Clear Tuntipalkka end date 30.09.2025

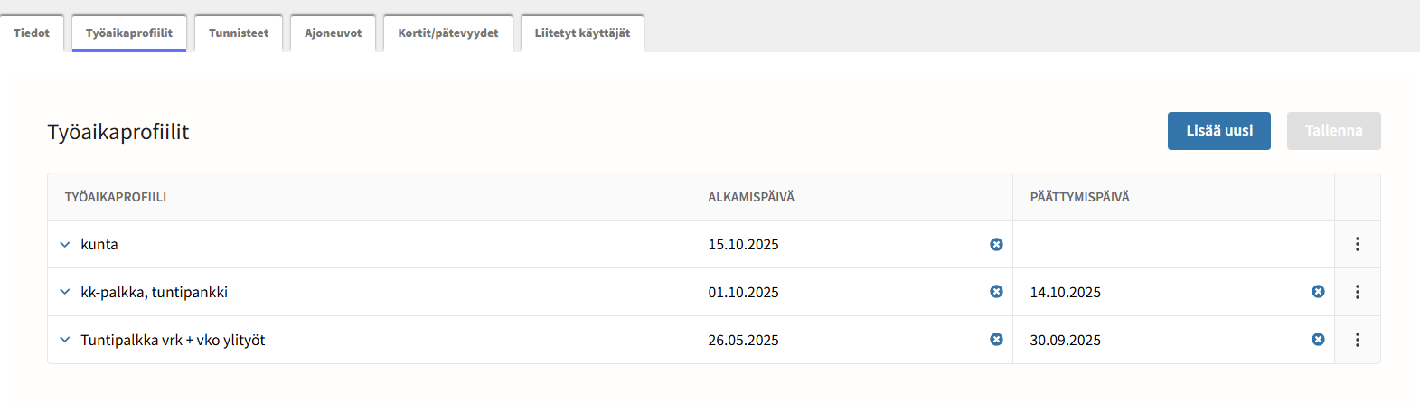[1318, 340]
